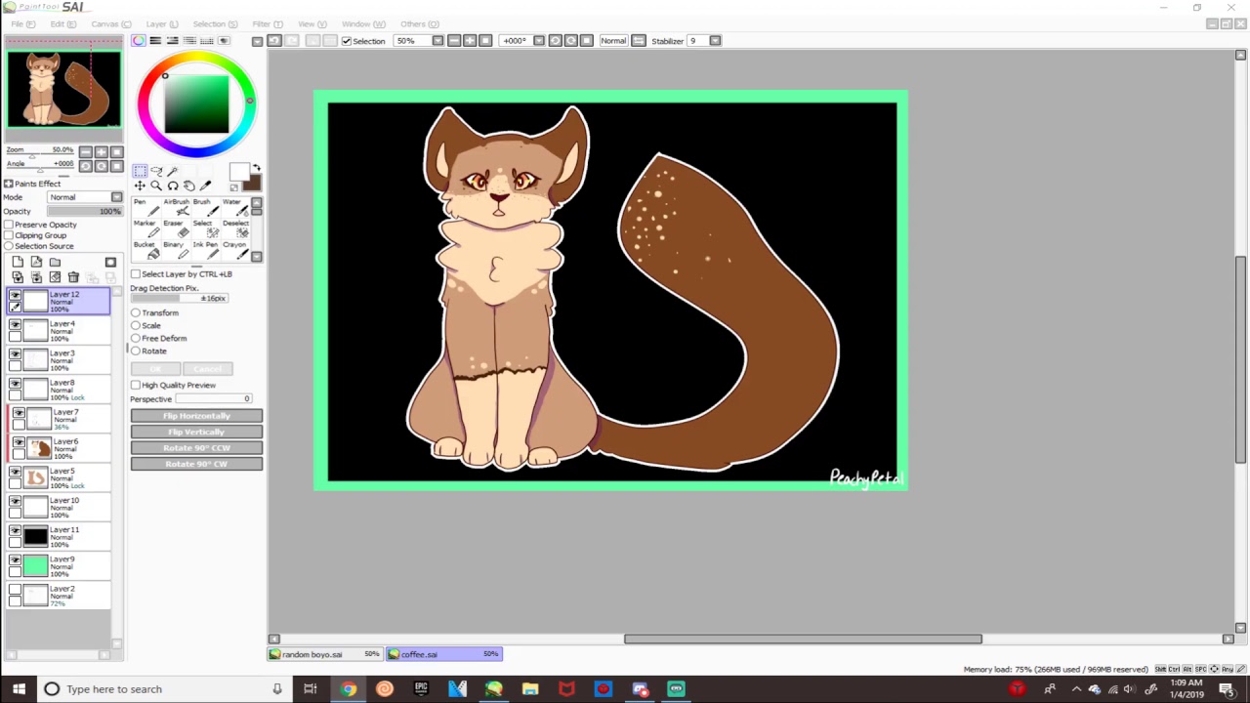Screen dimensions: 1250x703
Task: Adjust the layer Opacity slider
Action: [x=85, y=211]
